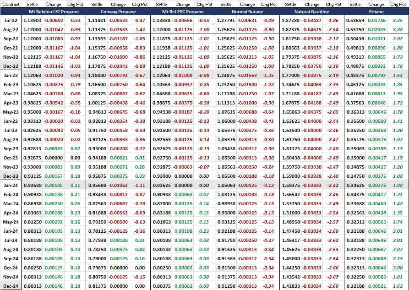
Task: Select the red change value -0.00602
Action: point(54,20)
